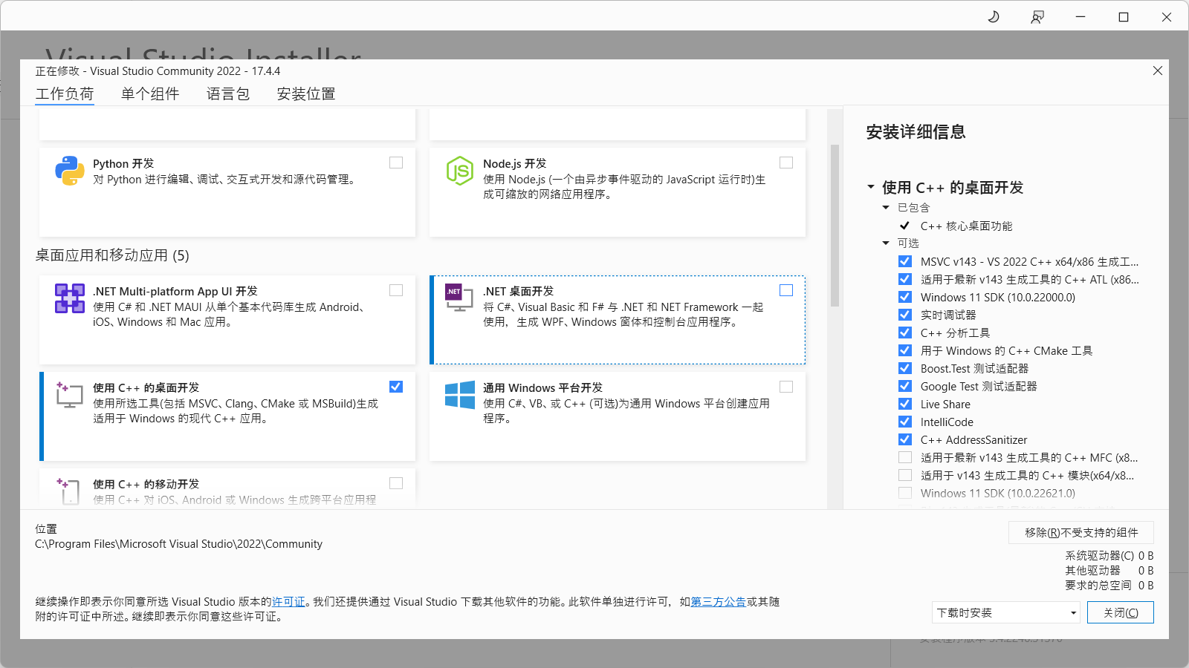Click the Universal Windows Platform logo icon

(460, 395)
